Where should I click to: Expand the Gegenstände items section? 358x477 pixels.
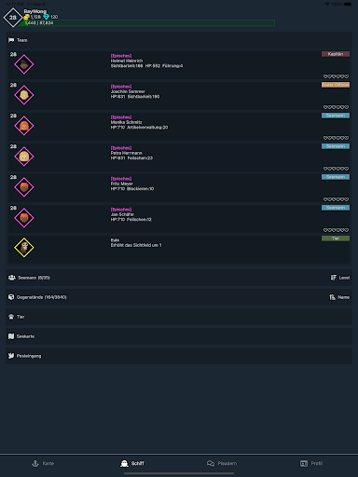point(179,297)
